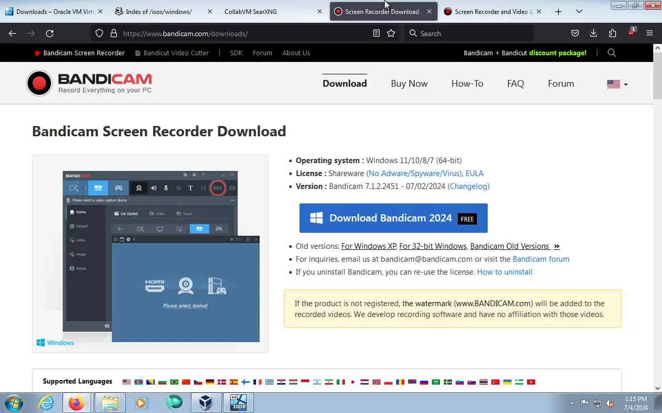Open the Changelog link
662x413 pixels.
pyautogui.click(x=469, y=186)
